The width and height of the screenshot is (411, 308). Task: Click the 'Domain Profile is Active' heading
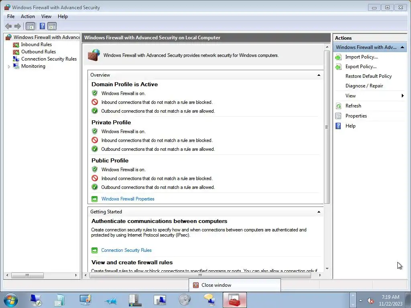tap(124, 84)
